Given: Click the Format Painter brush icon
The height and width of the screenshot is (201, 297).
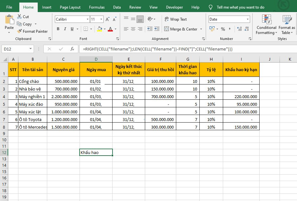Looking at the screenshot, I should [19, 31].
